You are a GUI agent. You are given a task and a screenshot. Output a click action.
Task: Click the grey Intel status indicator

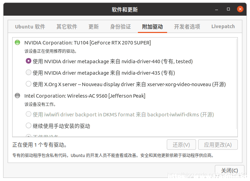[17, 96]
